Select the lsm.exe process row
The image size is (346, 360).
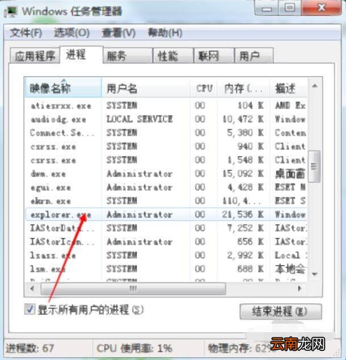[166, 269]
